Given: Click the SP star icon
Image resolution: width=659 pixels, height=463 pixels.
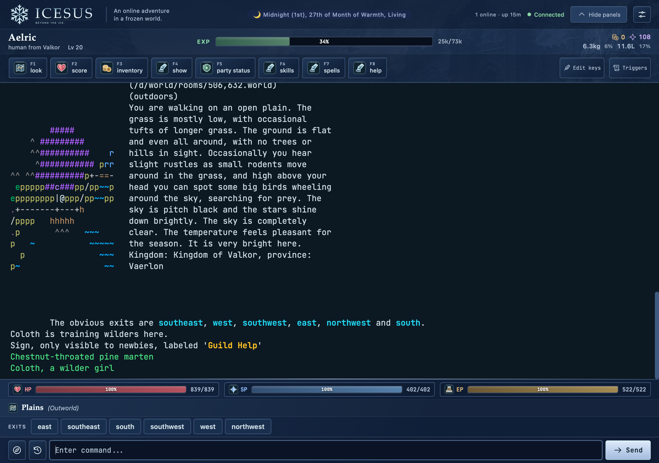Looking at the screenshot, I should coord(233,389).
